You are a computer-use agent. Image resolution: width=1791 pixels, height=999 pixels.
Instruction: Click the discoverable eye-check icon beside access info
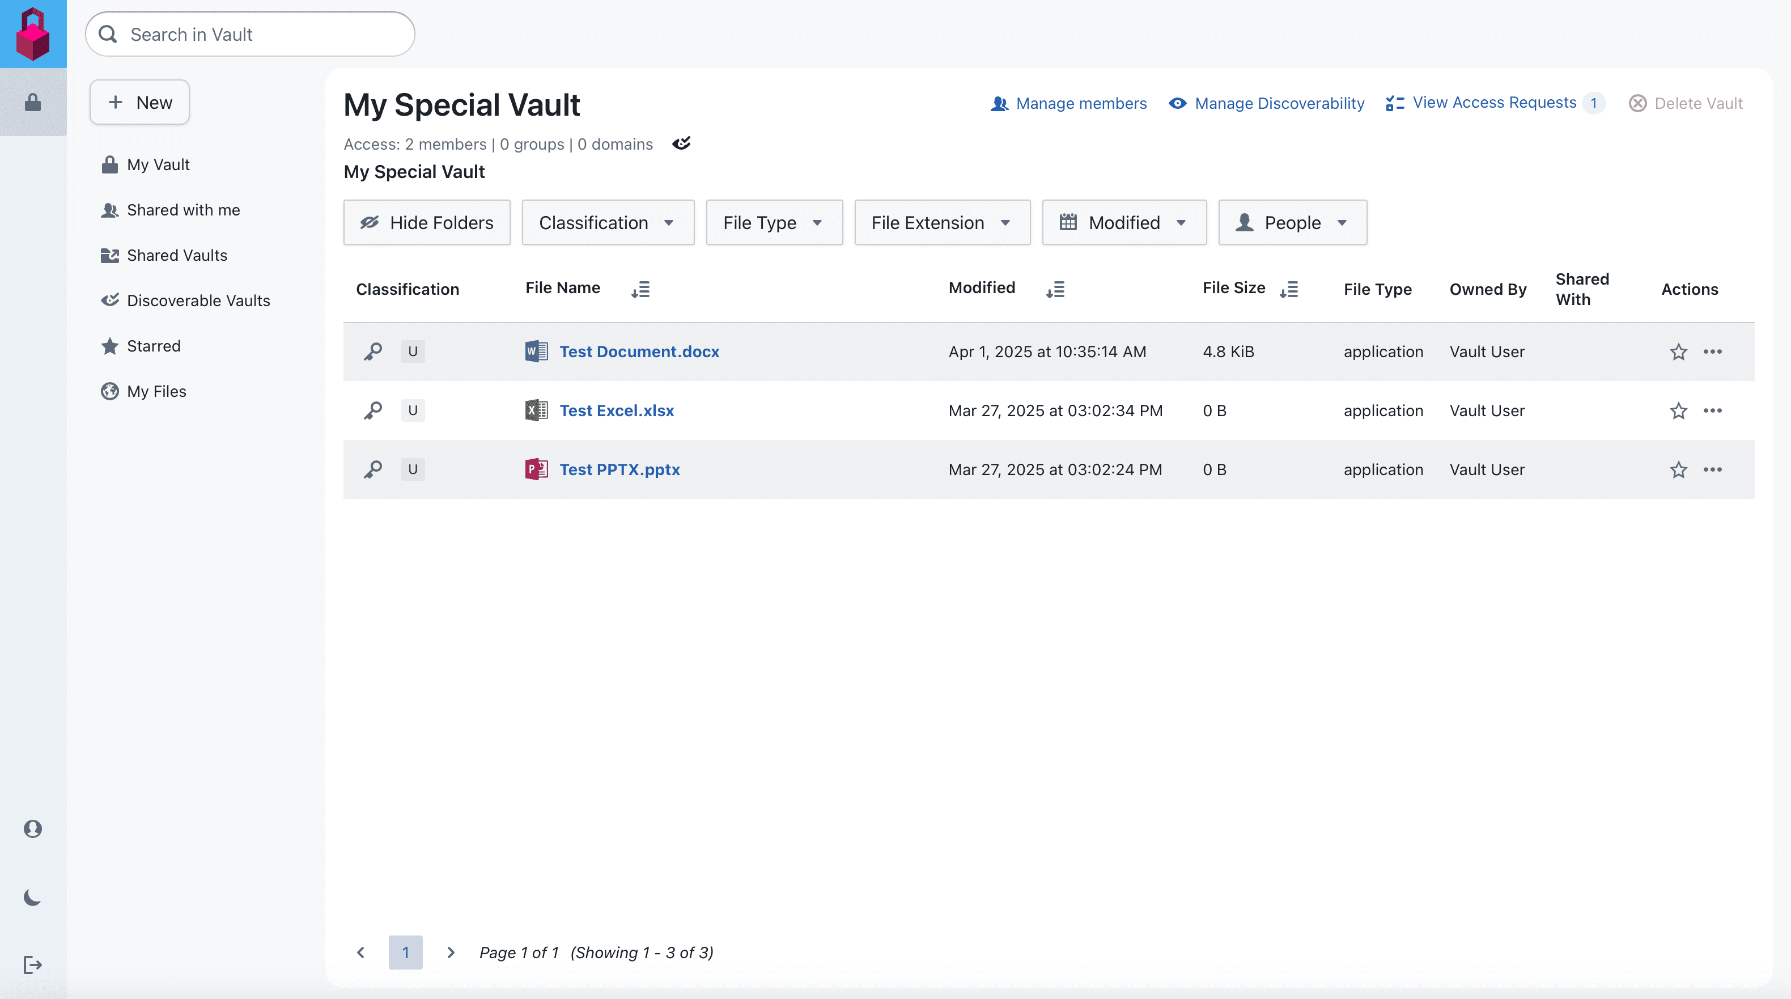[x=681, y=143]
